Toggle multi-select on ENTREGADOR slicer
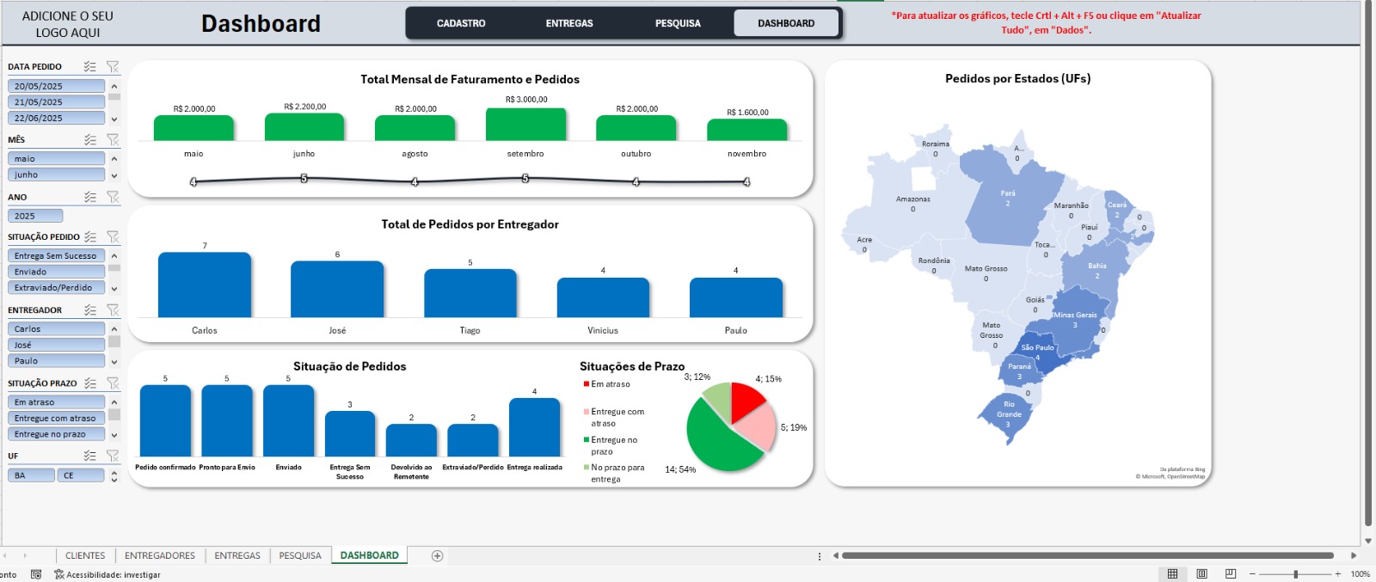 (x=89, y=309)
